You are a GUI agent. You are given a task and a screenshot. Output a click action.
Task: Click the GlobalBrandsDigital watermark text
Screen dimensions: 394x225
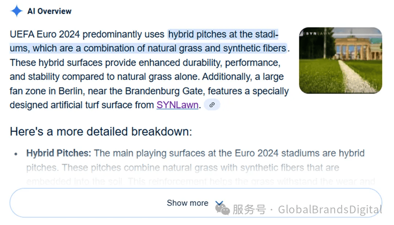click(x=330, y=209)
